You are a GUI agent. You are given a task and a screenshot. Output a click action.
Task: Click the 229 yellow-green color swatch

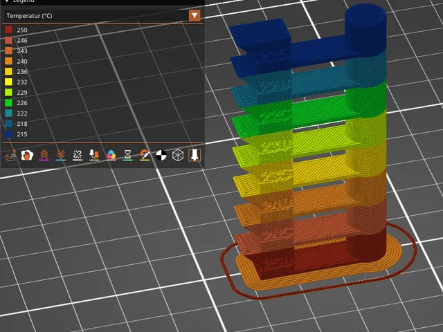(x=8, y=93)
